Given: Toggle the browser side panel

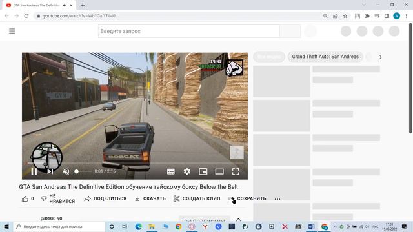Looking at the screenshot, I should click(387, 16).
